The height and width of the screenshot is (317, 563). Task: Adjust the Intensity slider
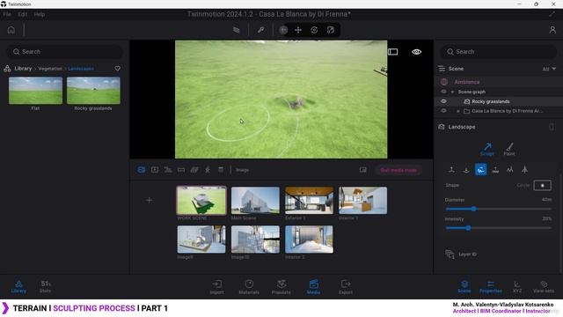[x=499, y=228]
